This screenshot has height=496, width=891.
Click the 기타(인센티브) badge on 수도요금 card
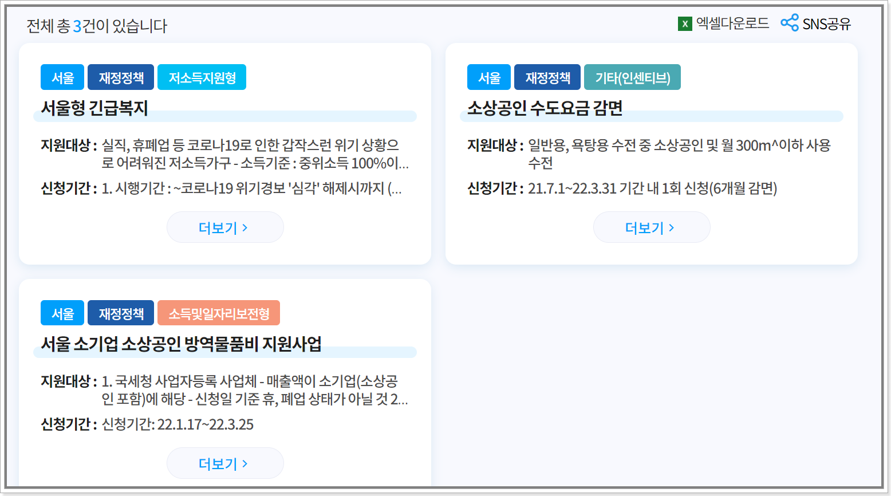(x=632, y=76)
